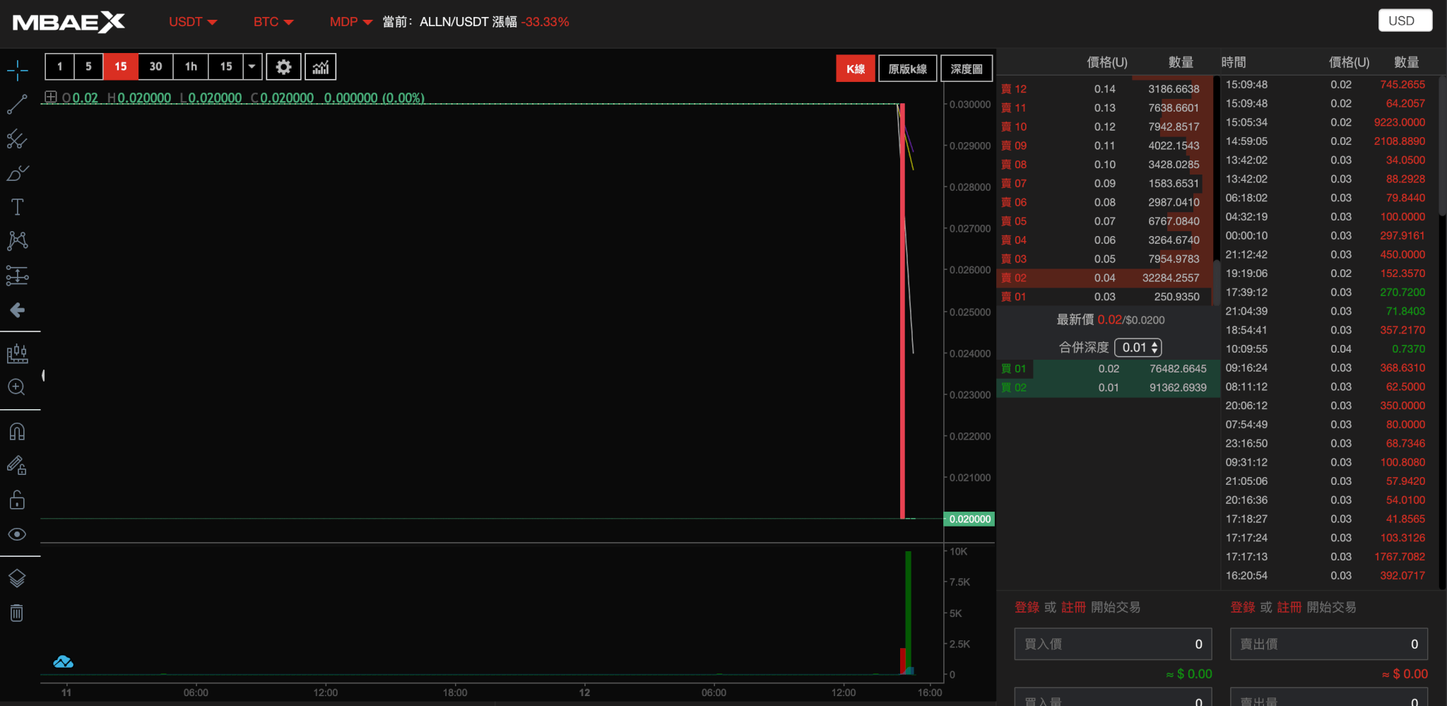Click the USD currency button

click(x=1405, y=20)
